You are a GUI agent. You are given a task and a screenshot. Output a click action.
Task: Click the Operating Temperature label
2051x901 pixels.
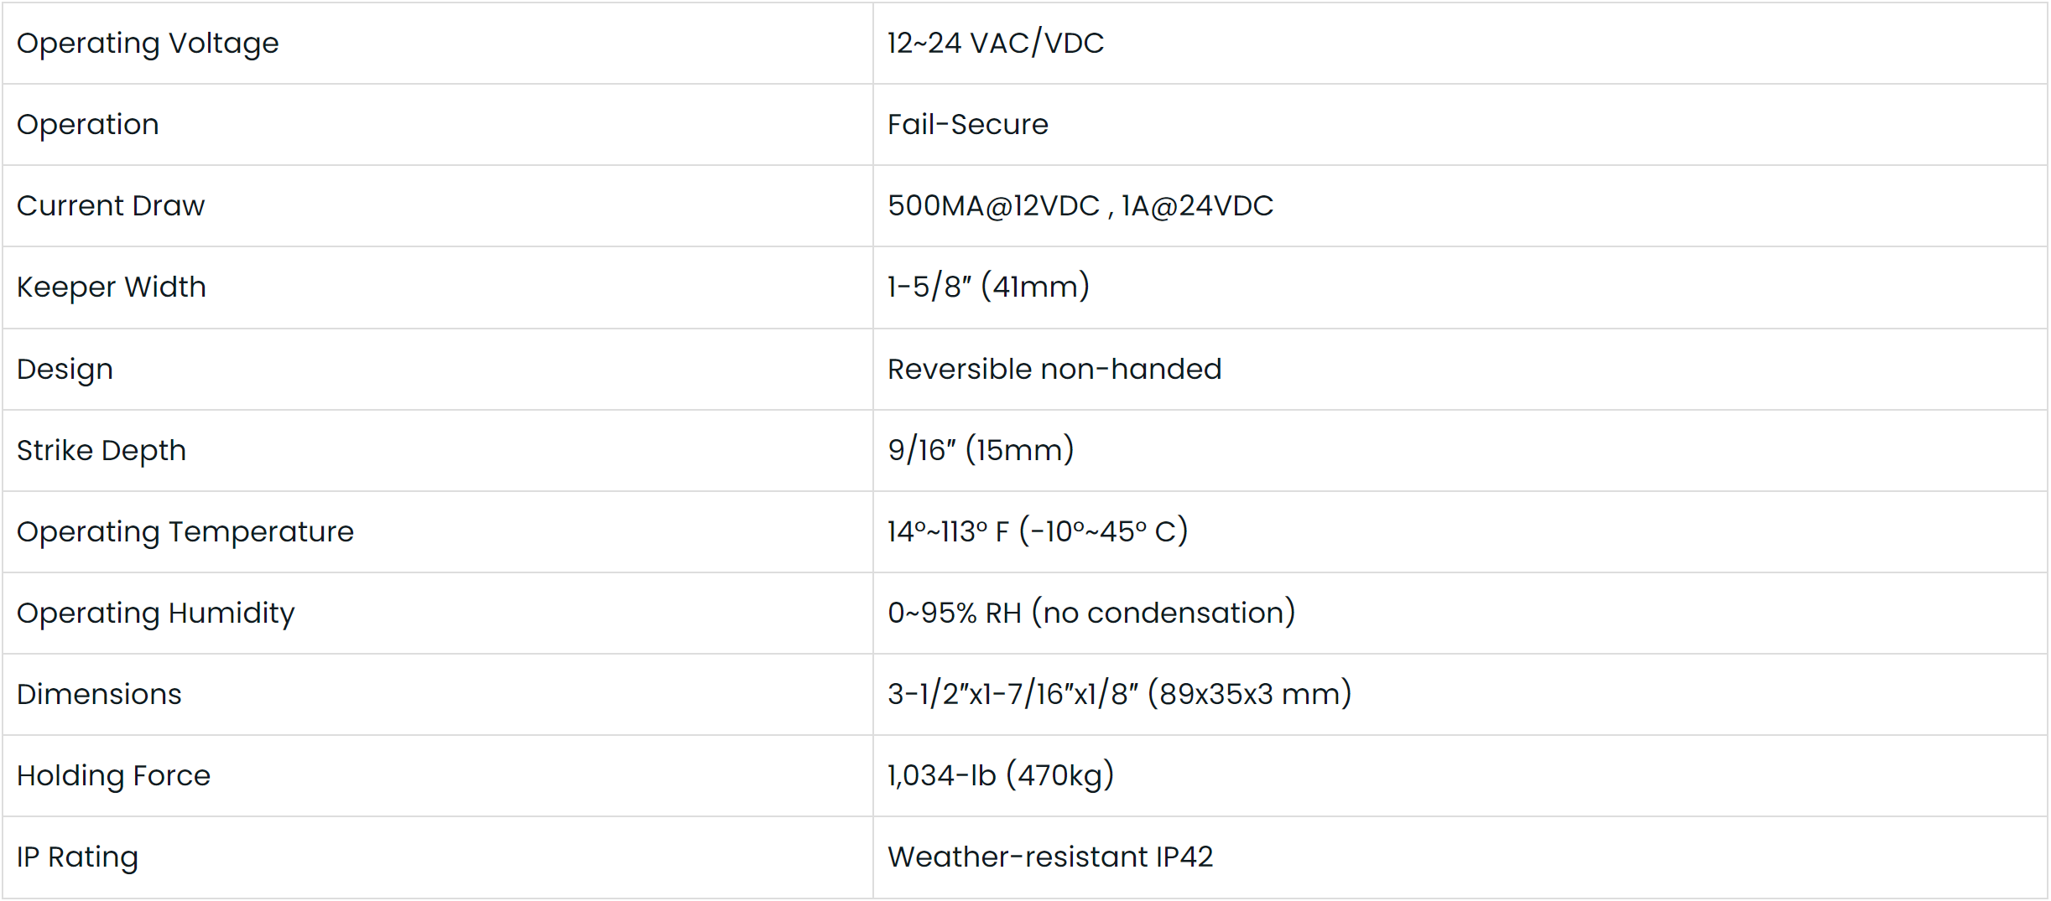click(x=185, y=531)
